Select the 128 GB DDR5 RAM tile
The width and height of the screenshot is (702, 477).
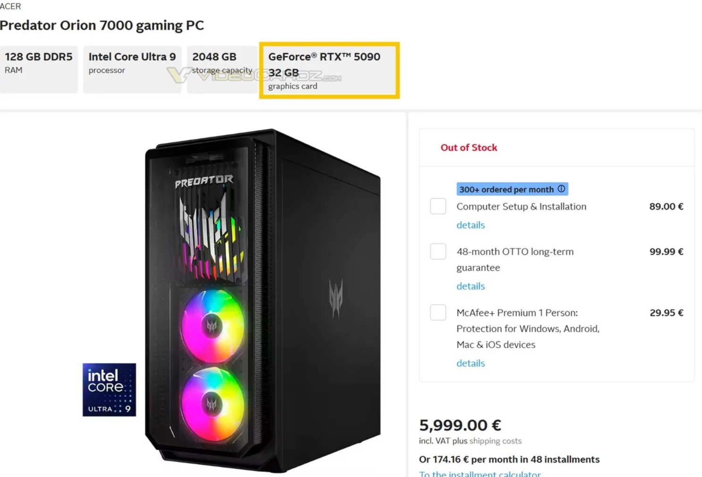point(39,69)
